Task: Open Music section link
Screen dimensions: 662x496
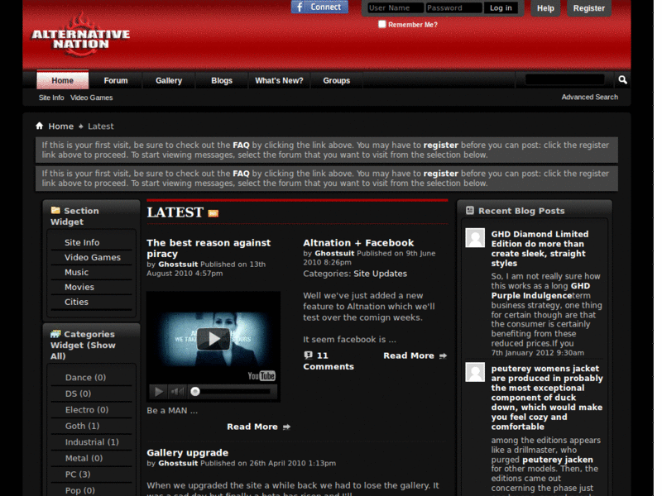Action: tap(76, 272)
